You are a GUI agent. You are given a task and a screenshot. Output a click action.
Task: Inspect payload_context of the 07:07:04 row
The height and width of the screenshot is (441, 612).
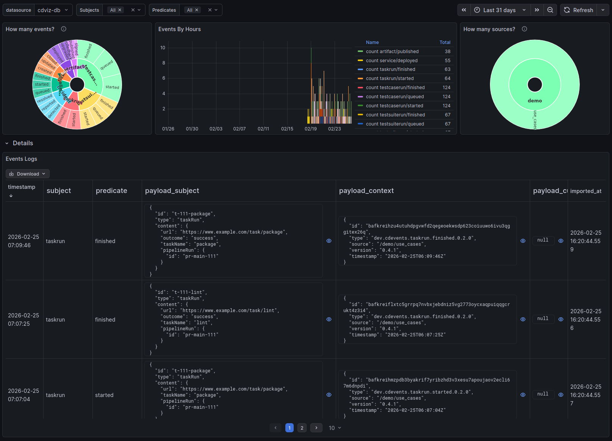pyautogui.click(x=523, y=395)
